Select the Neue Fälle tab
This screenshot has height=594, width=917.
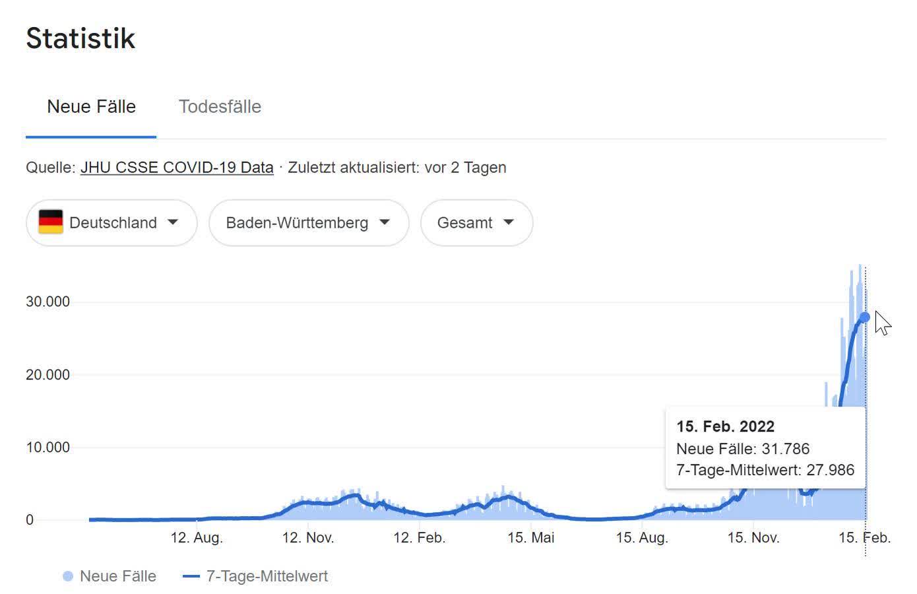[x=91, y=107]
